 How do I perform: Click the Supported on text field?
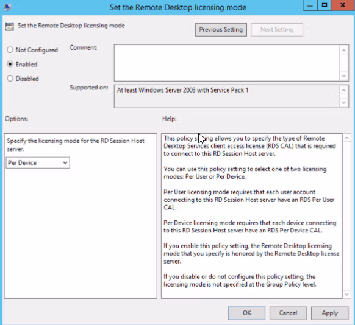click(x=227, y=96)
